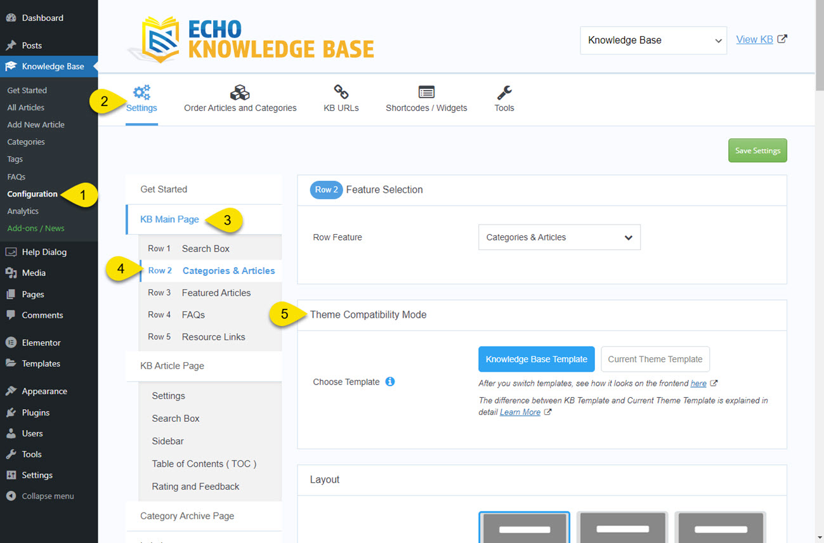Image resolution: width=824 pixels, height=543 pixels.
Task: Click the Users person icon
Action: coord(11,433)
